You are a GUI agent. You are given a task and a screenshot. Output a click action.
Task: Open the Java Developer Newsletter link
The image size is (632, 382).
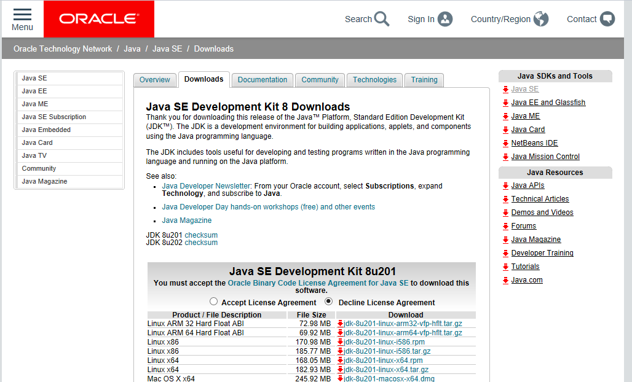[x=206, y=186]
